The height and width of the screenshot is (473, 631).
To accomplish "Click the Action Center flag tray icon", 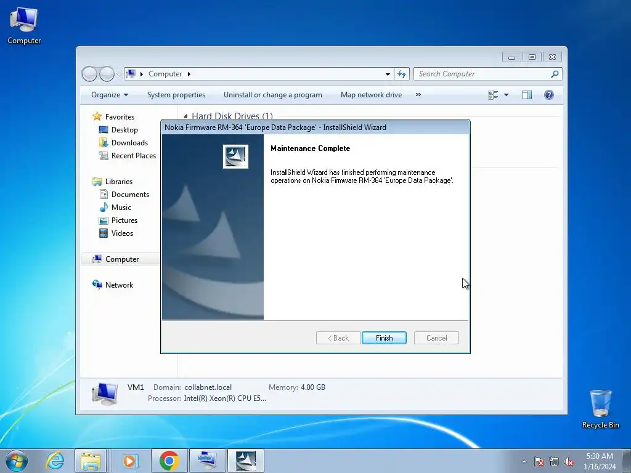I will pyautogui.click(x=539, y=461).
